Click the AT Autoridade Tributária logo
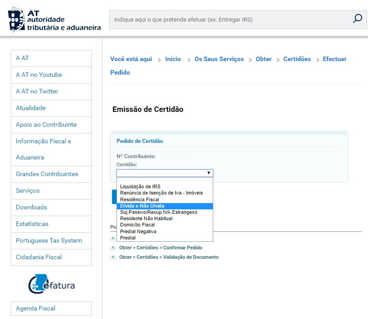This screenshot has width=368, height=319. pos(54,19)
